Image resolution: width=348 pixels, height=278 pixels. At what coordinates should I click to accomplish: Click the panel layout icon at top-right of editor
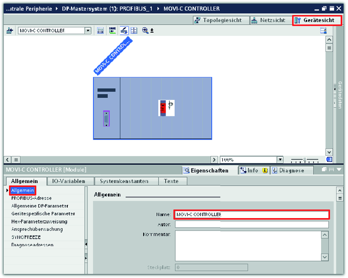[324, 30]
